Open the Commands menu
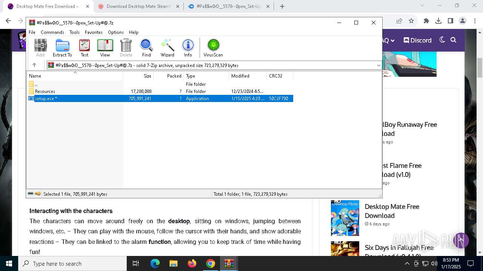The image size is (483, 271). pos(52,32)
